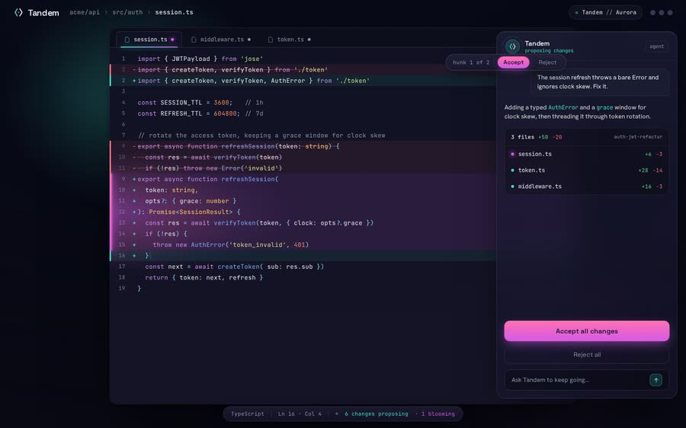The height and width of the screenshot is (428, 686).
Task: Click the agent badge in panel header
Action: click(656, 46)
